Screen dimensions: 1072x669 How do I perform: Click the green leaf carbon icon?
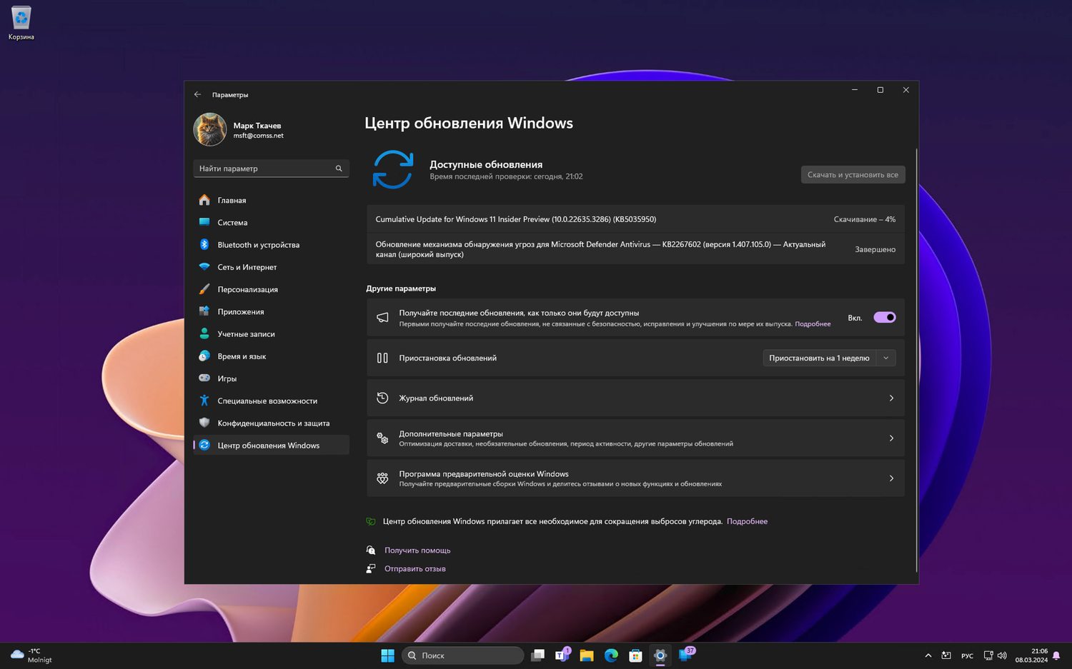(371, 521)
